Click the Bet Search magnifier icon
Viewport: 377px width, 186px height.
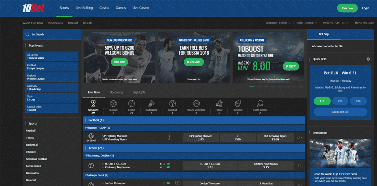click(28, 34)
